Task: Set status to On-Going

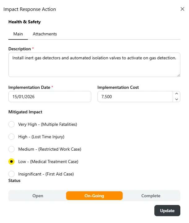Action: 94,196
